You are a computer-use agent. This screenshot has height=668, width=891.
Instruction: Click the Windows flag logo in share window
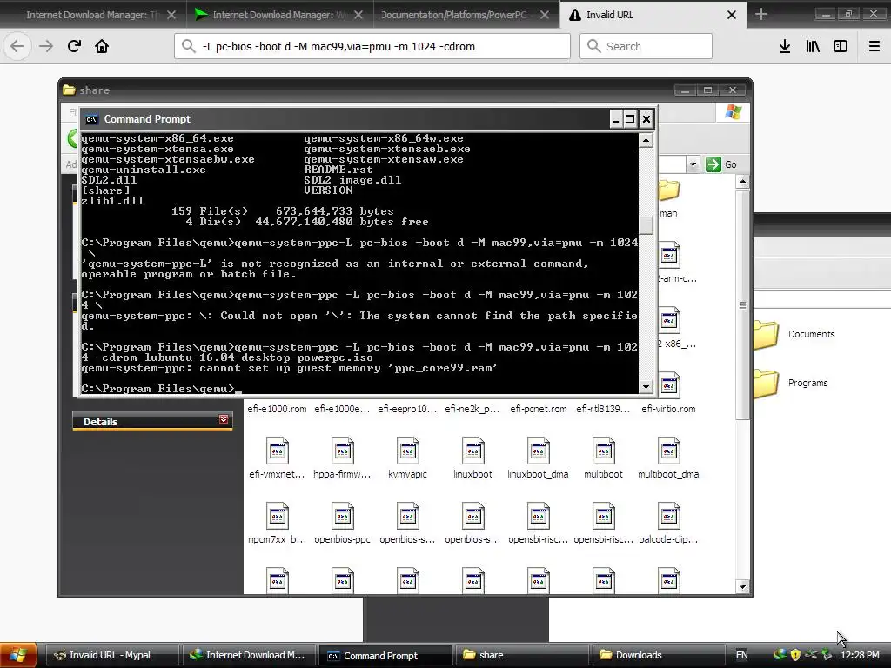pos(734,112)
